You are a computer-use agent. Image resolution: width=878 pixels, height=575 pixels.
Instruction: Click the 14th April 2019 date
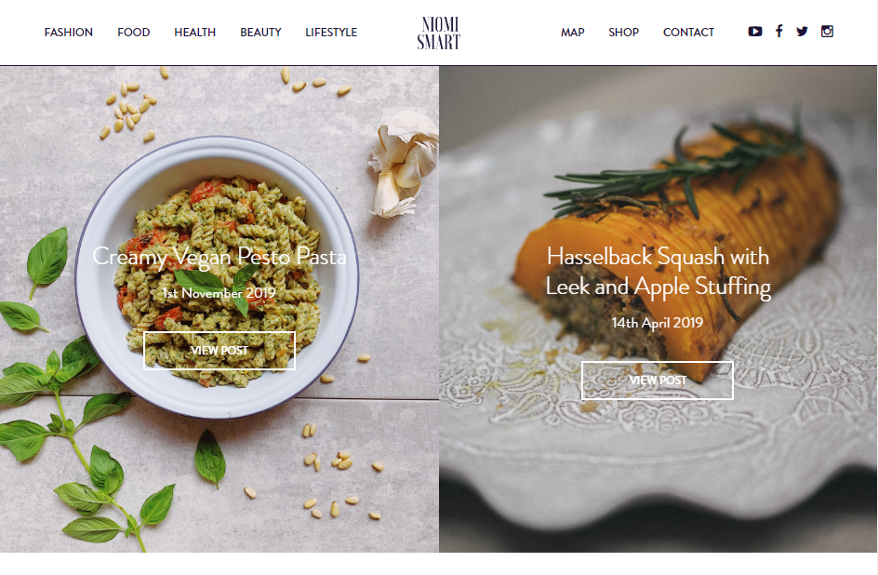point(658,323)
